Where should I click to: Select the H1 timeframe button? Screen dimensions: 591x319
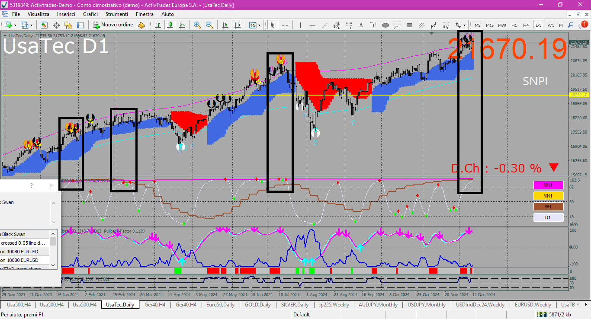coord(514,25)
